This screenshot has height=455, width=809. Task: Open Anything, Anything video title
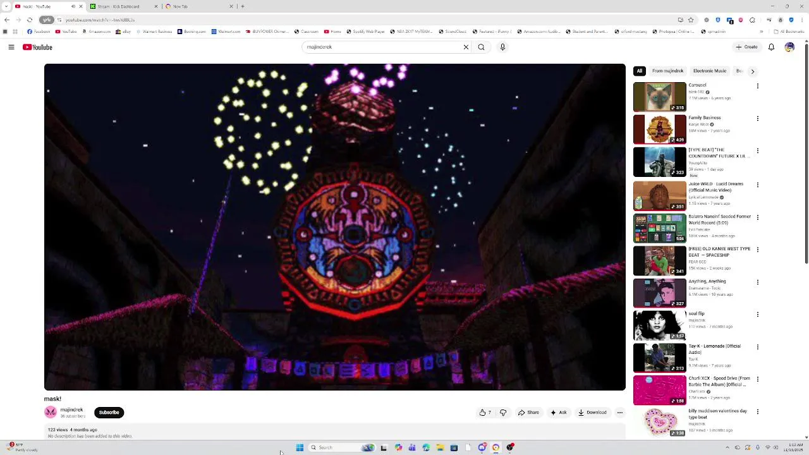707,281
